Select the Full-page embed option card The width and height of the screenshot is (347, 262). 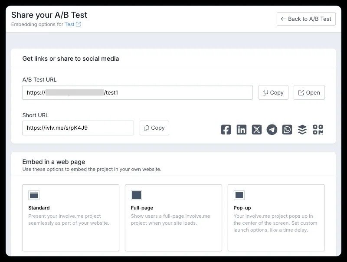tap(173, 218)
